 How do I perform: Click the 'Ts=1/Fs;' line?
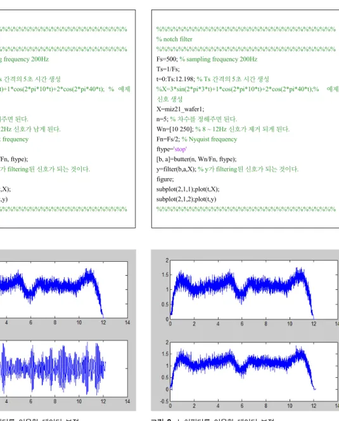click(168, 69)
